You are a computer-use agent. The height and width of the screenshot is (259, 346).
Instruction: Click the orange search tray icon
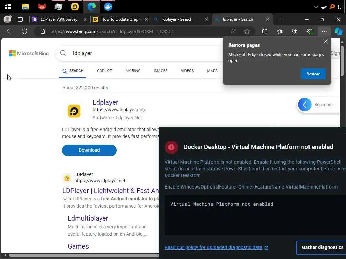332,7
